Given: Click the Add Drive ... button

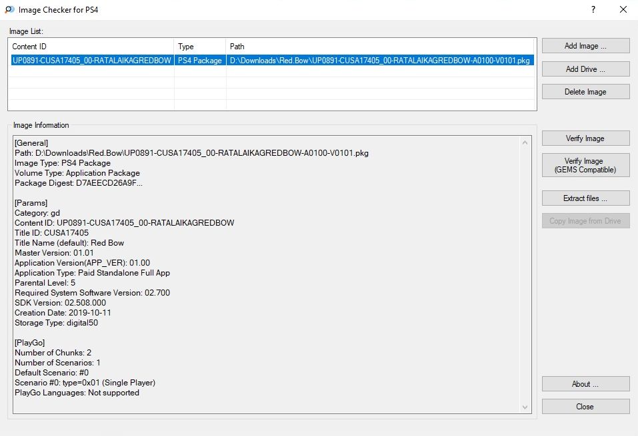Looking at the screenshot, I should (585, 69).
